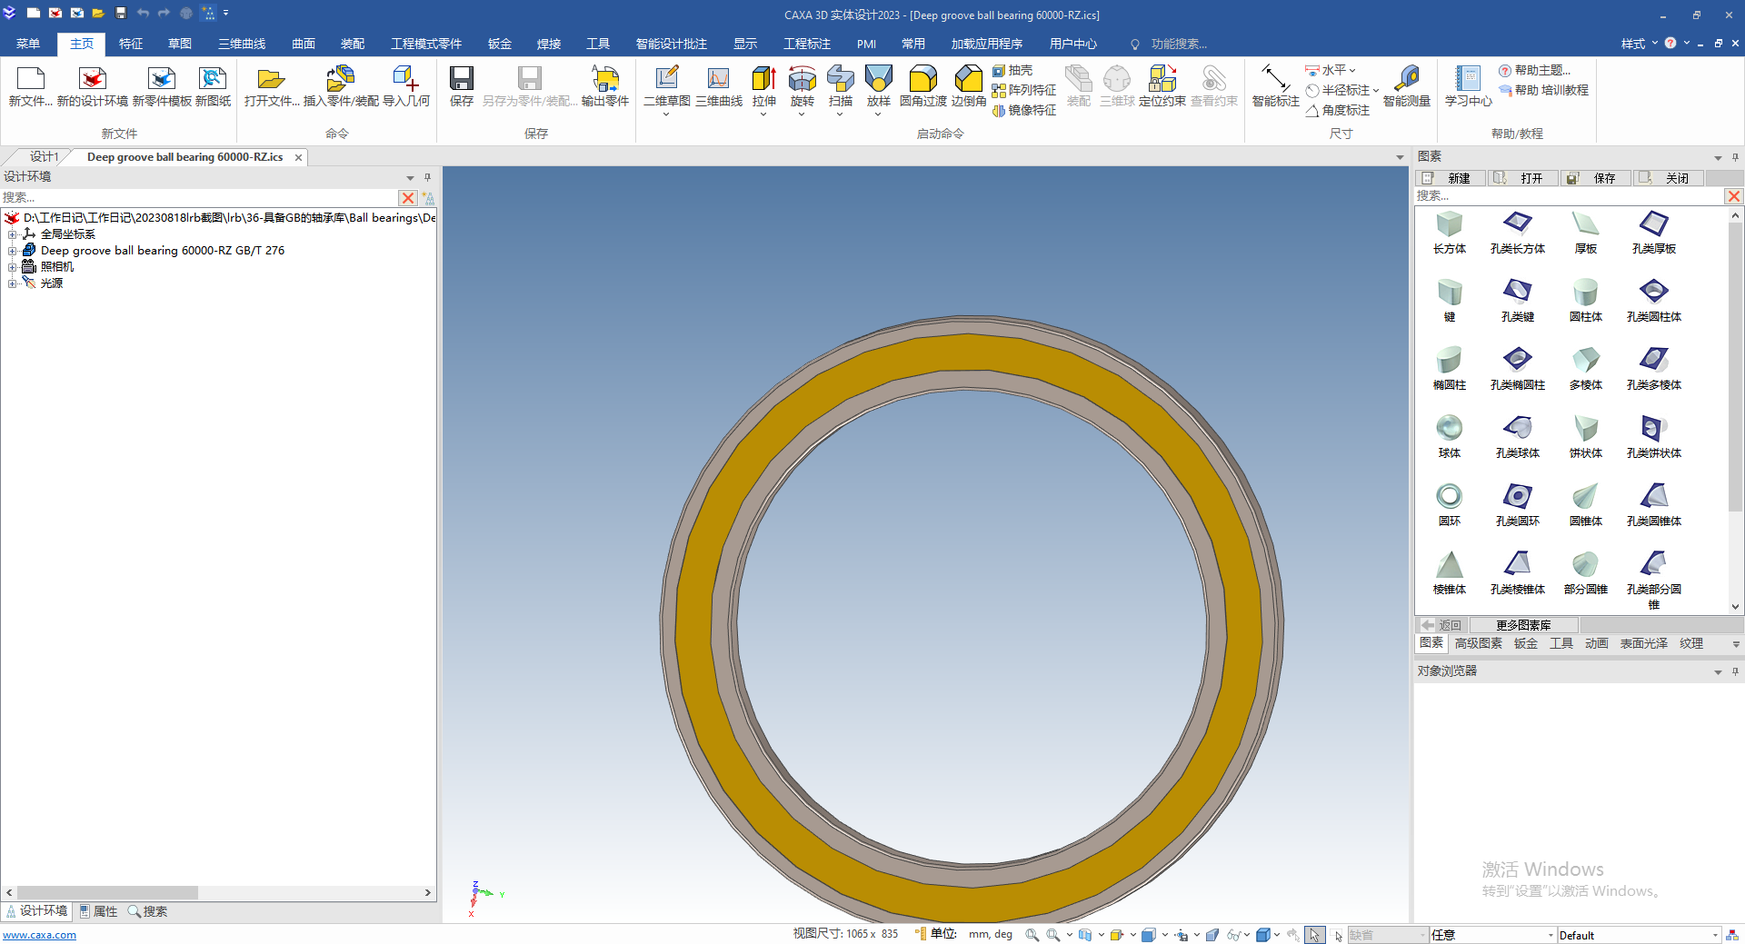Click the 打开 catalog button
Image resolution: width=1745 pixels, height=944 pixels.
[1523, 178]
